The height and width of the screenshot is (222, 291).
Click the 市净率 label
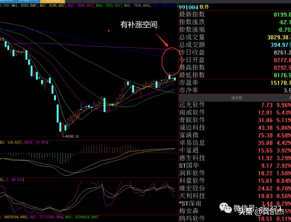pos(189,90)
